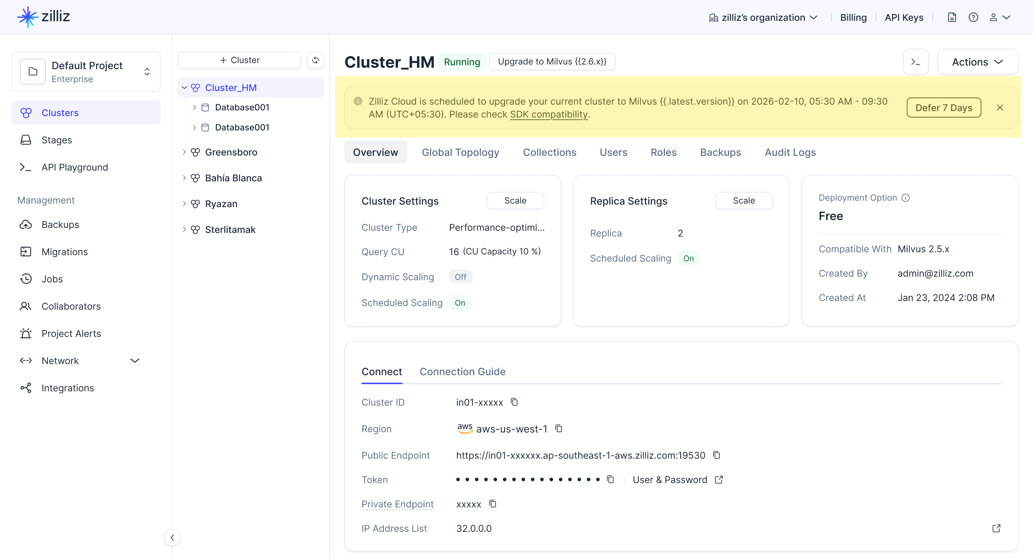Switch to the Collections tab

(x=549, y=152)
